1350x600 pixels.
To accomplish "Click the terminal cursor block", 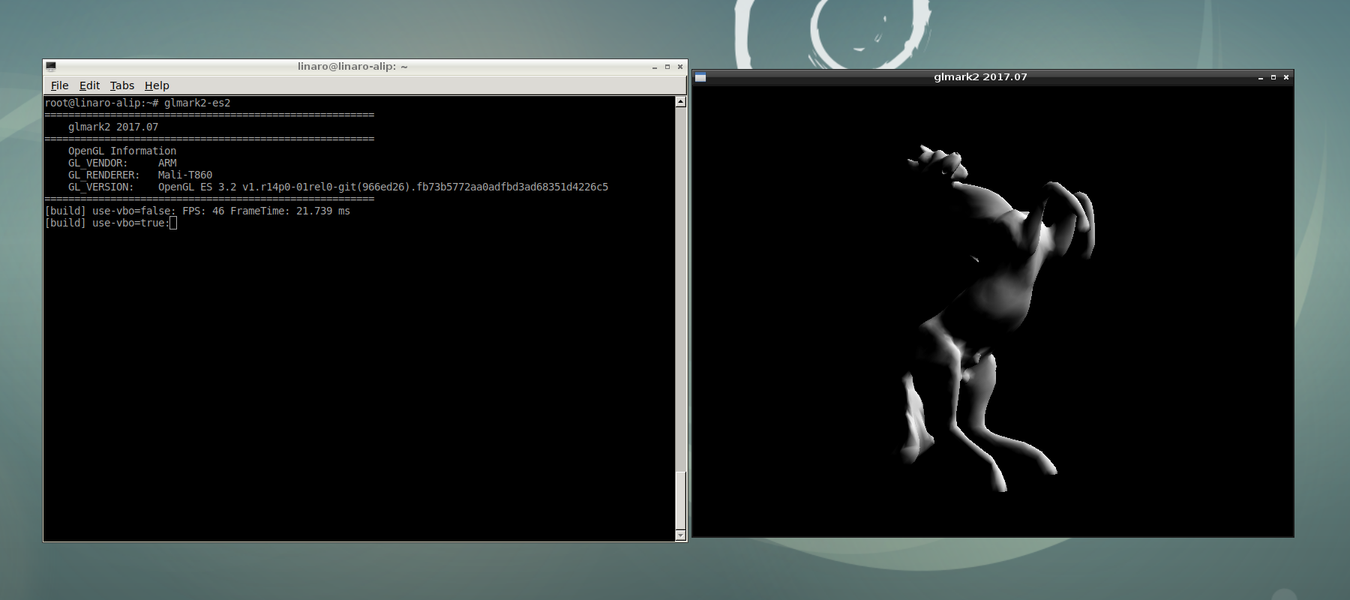I will pyautogui.click(x=173, y=223).
